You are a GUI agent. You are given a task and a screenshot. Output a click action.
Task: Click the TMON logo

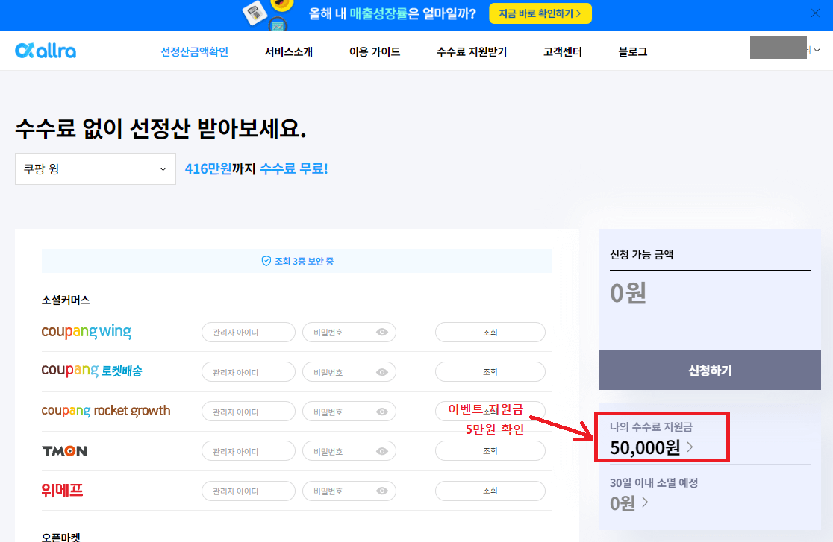click(64, 451)
